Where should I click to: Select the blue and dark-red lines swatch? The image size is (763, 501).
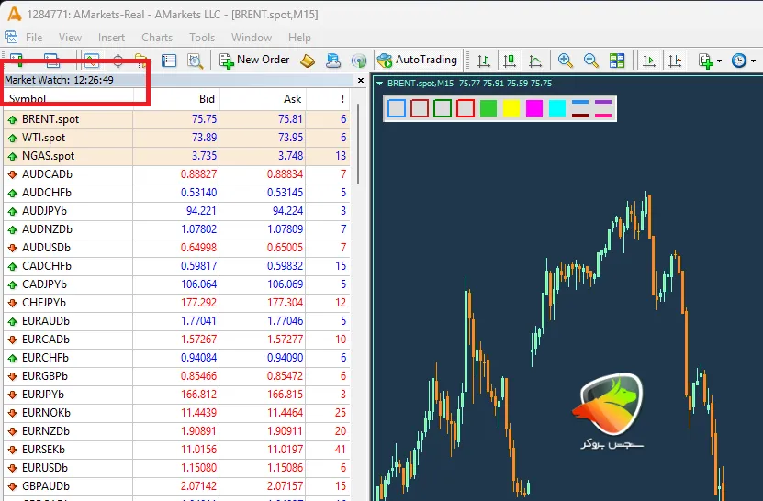(x=580, y=108)
